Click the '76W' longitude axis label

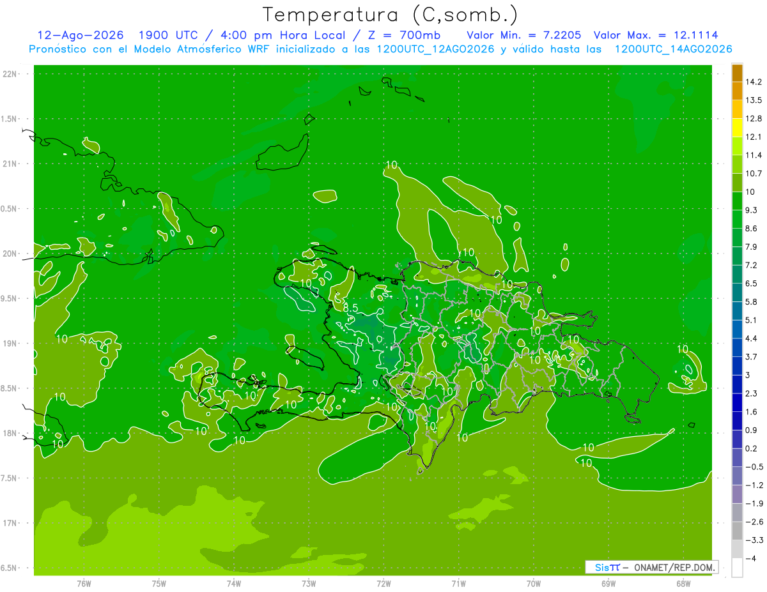[x=84, y=584]
